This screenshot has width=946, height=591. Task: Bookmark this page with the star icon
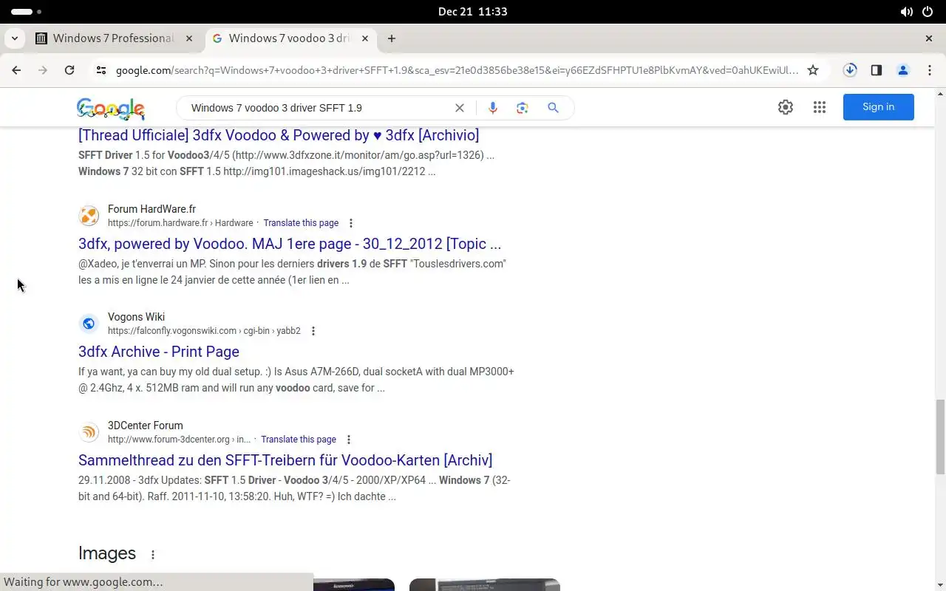pos(813,70)
